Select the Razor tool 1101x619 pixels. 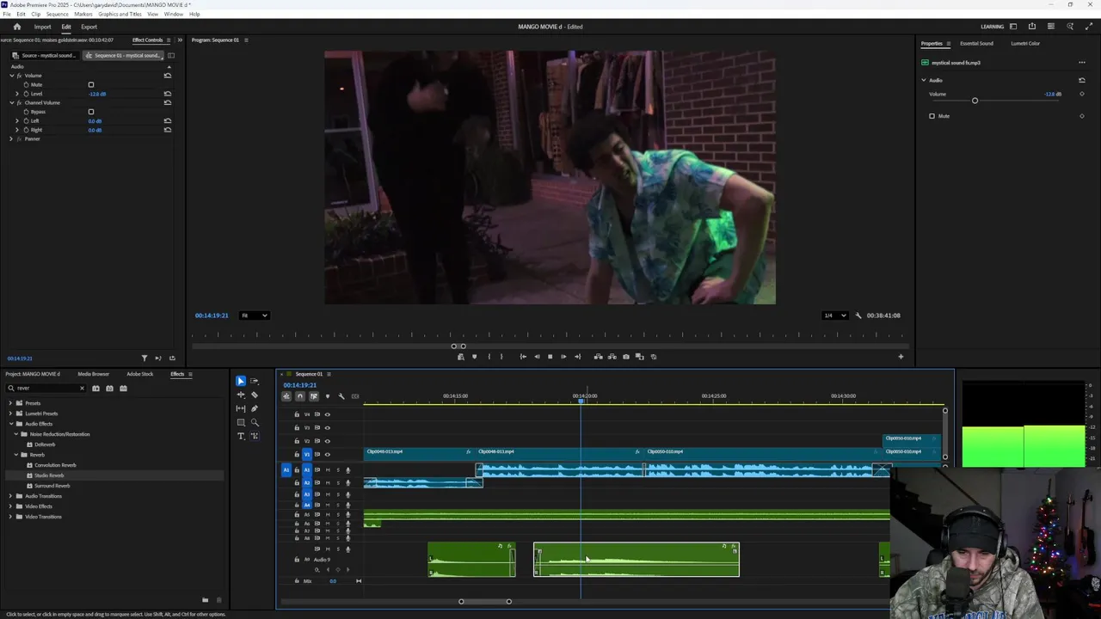click(255, 395)
